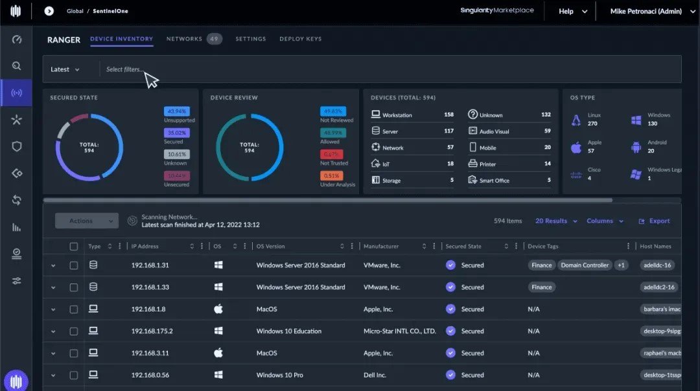Open the circular sync arrows icon in sidebar
The width and height of the screenshot is (700, 391).
(16, 200)
